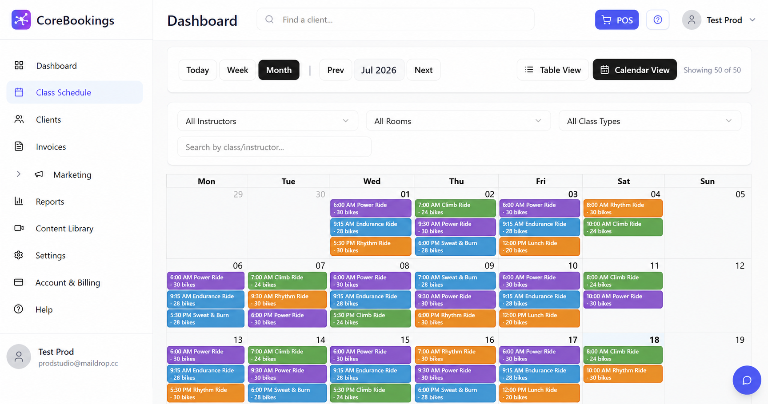
Task: Open the chat bubble widget
Action: coord(747,380)
